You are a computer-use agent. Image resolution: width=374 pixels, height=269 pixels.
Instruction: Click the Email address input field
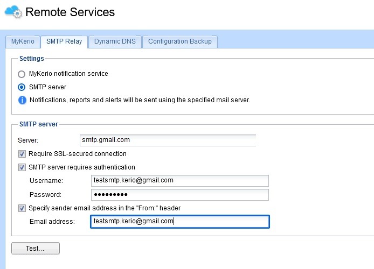tap(179, 222)
